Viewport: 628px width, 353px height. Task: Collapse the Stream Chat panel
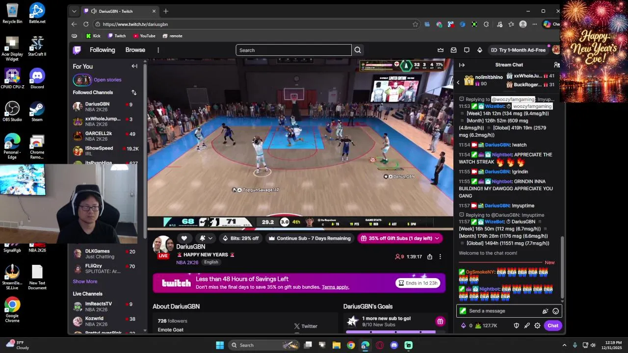462,65
